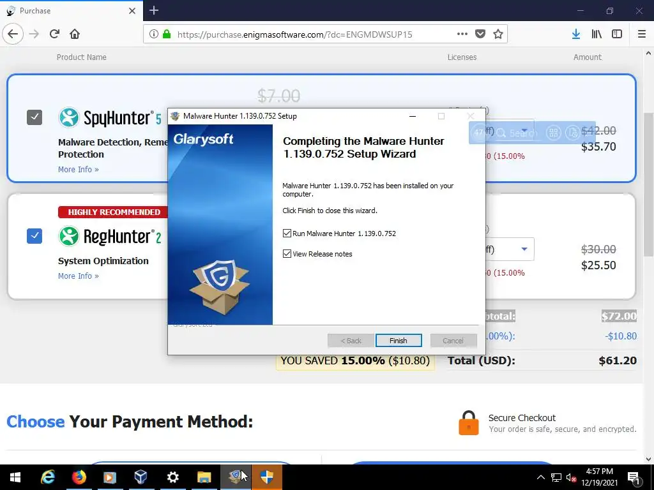Open Firefox library icon

click(x=597, y=34)
